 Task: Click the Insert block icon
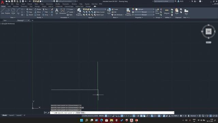(109, 11)
